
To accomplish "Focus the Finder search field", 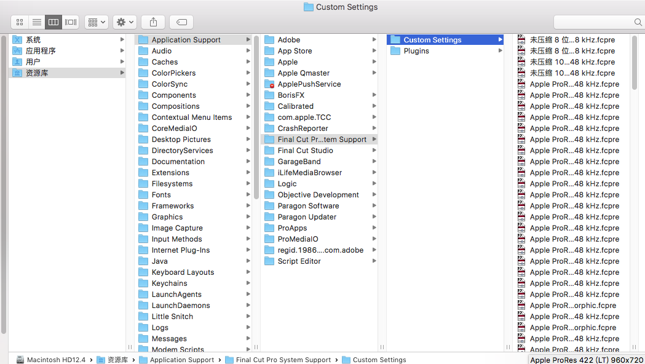I will pos(598,22).
